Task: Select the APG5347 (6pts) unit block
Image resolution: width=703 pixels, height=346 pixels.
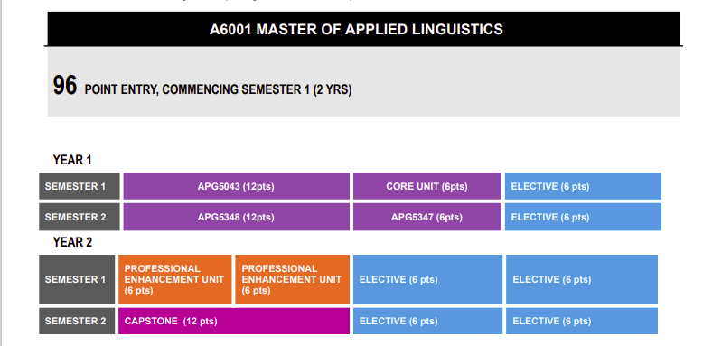Action: pyautogui.click(x=427, y=217)
